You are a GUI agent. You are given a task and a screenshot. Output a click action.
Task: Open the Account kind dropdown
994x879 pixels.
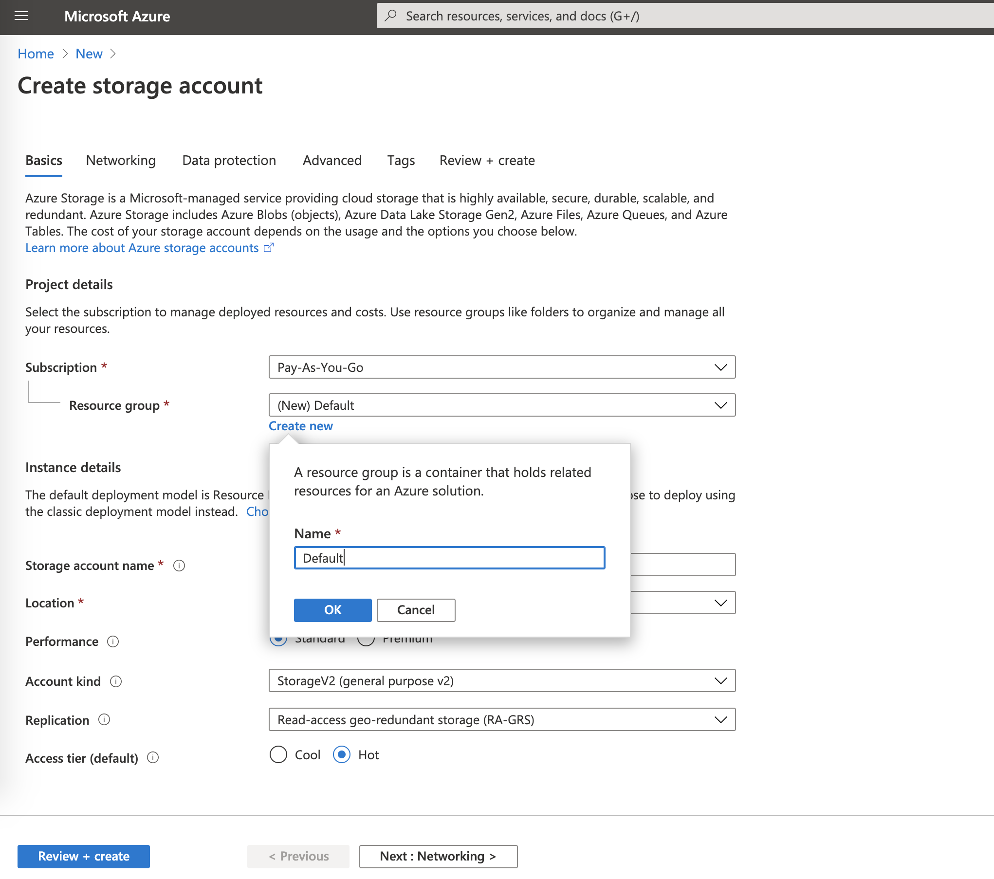[502, 680]
